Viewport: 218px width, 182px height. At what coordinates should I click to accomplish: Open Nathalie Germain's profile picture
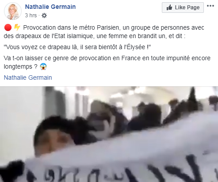click(13, 11)
